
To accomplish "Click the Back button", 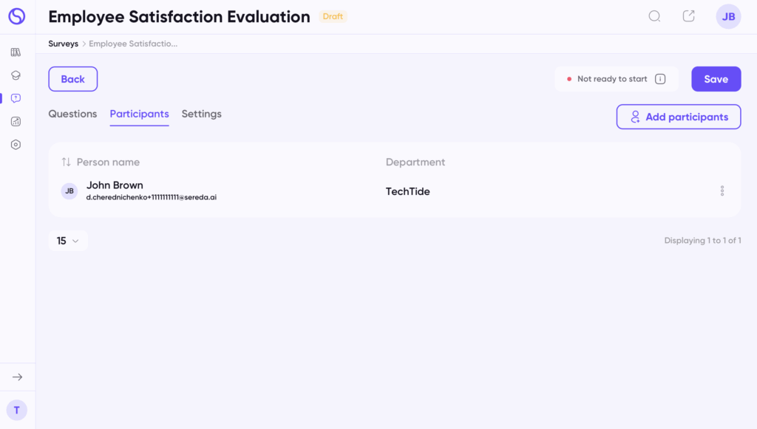I will point(72,79).
